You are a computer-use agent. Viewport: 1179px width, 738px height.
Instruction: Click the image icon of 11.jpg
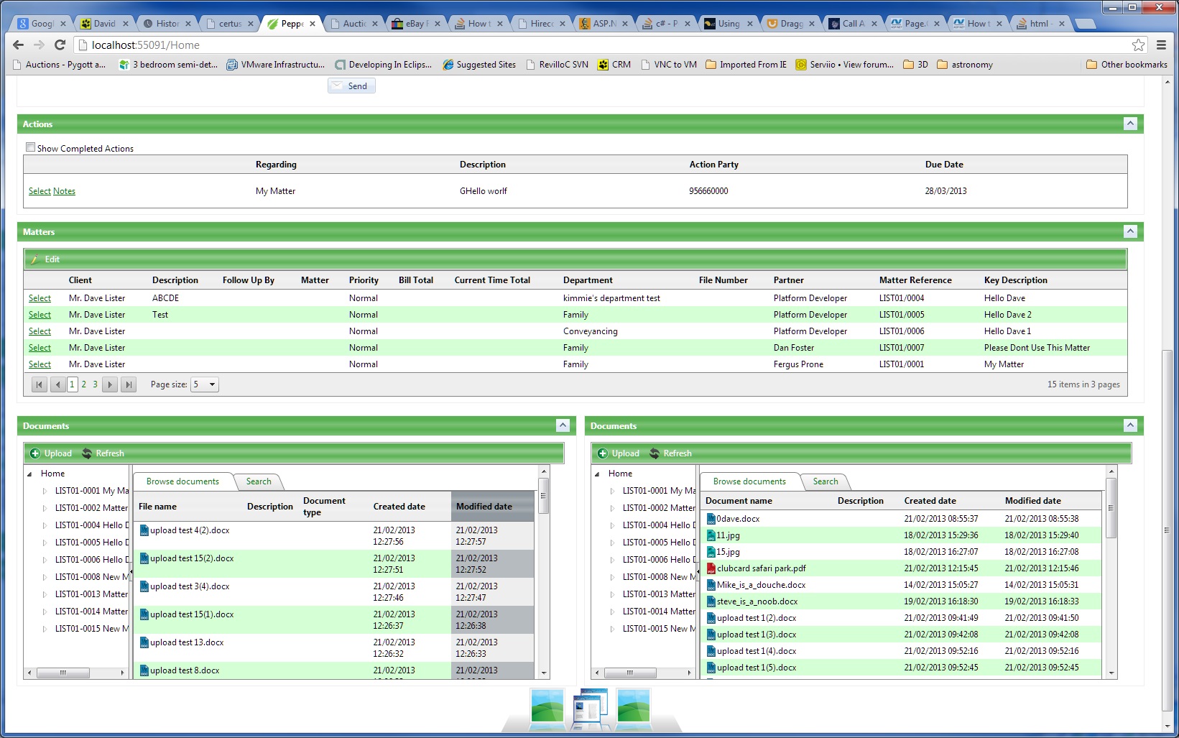click(711, 535)
